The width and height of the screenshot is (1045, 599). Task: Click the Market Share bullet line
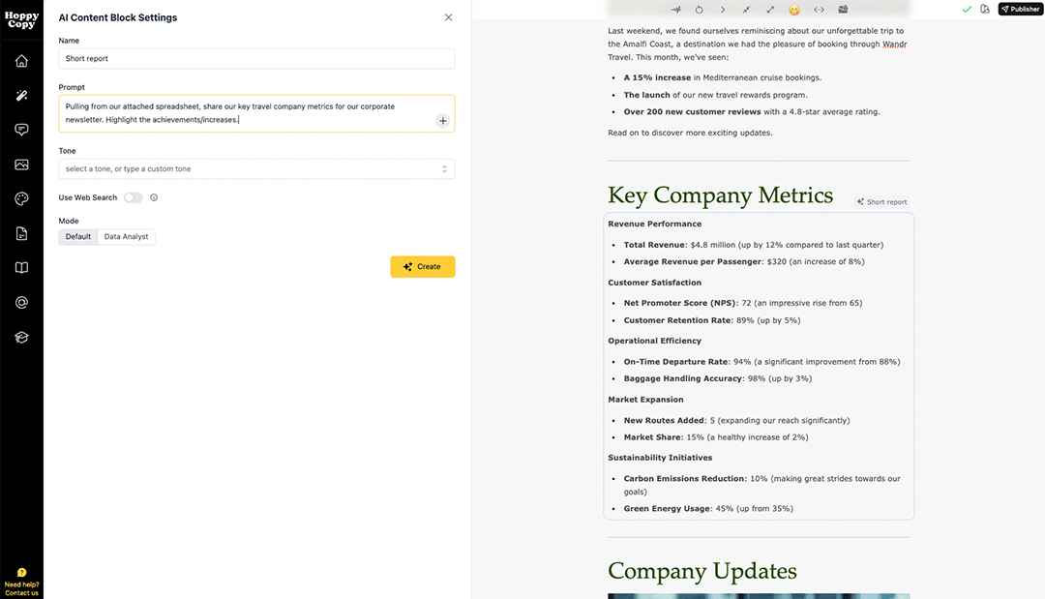pyautogui.click(x=716, y=437)
